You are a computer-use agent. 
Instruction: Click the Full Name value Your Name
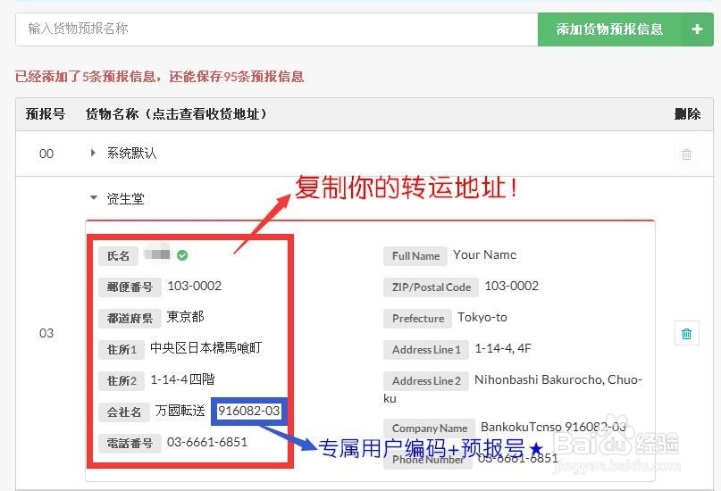tap(484, 255)
